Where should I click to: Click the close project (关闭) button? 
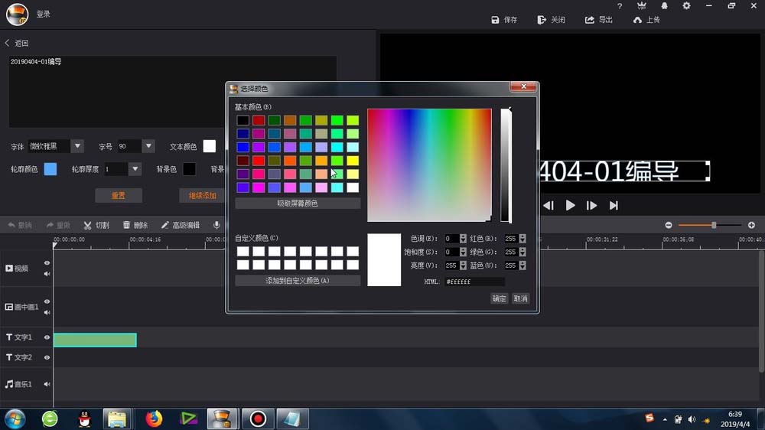pyautogui.click(x=551, y=20)
